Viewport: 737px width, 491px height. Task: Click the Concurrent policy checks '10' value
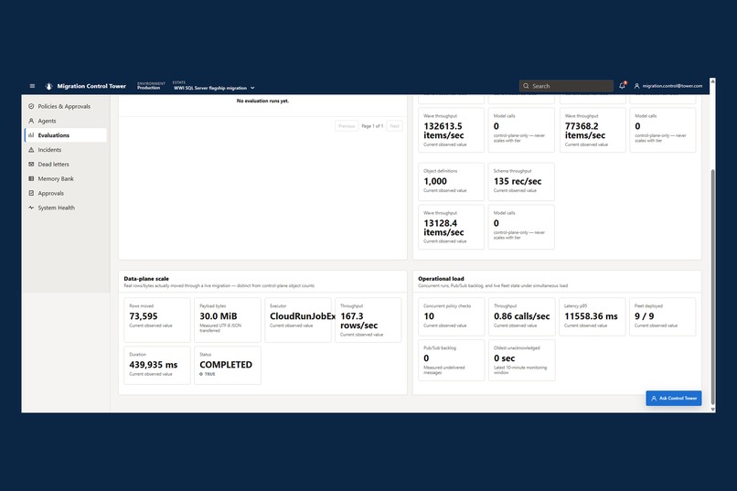(429, 316)
